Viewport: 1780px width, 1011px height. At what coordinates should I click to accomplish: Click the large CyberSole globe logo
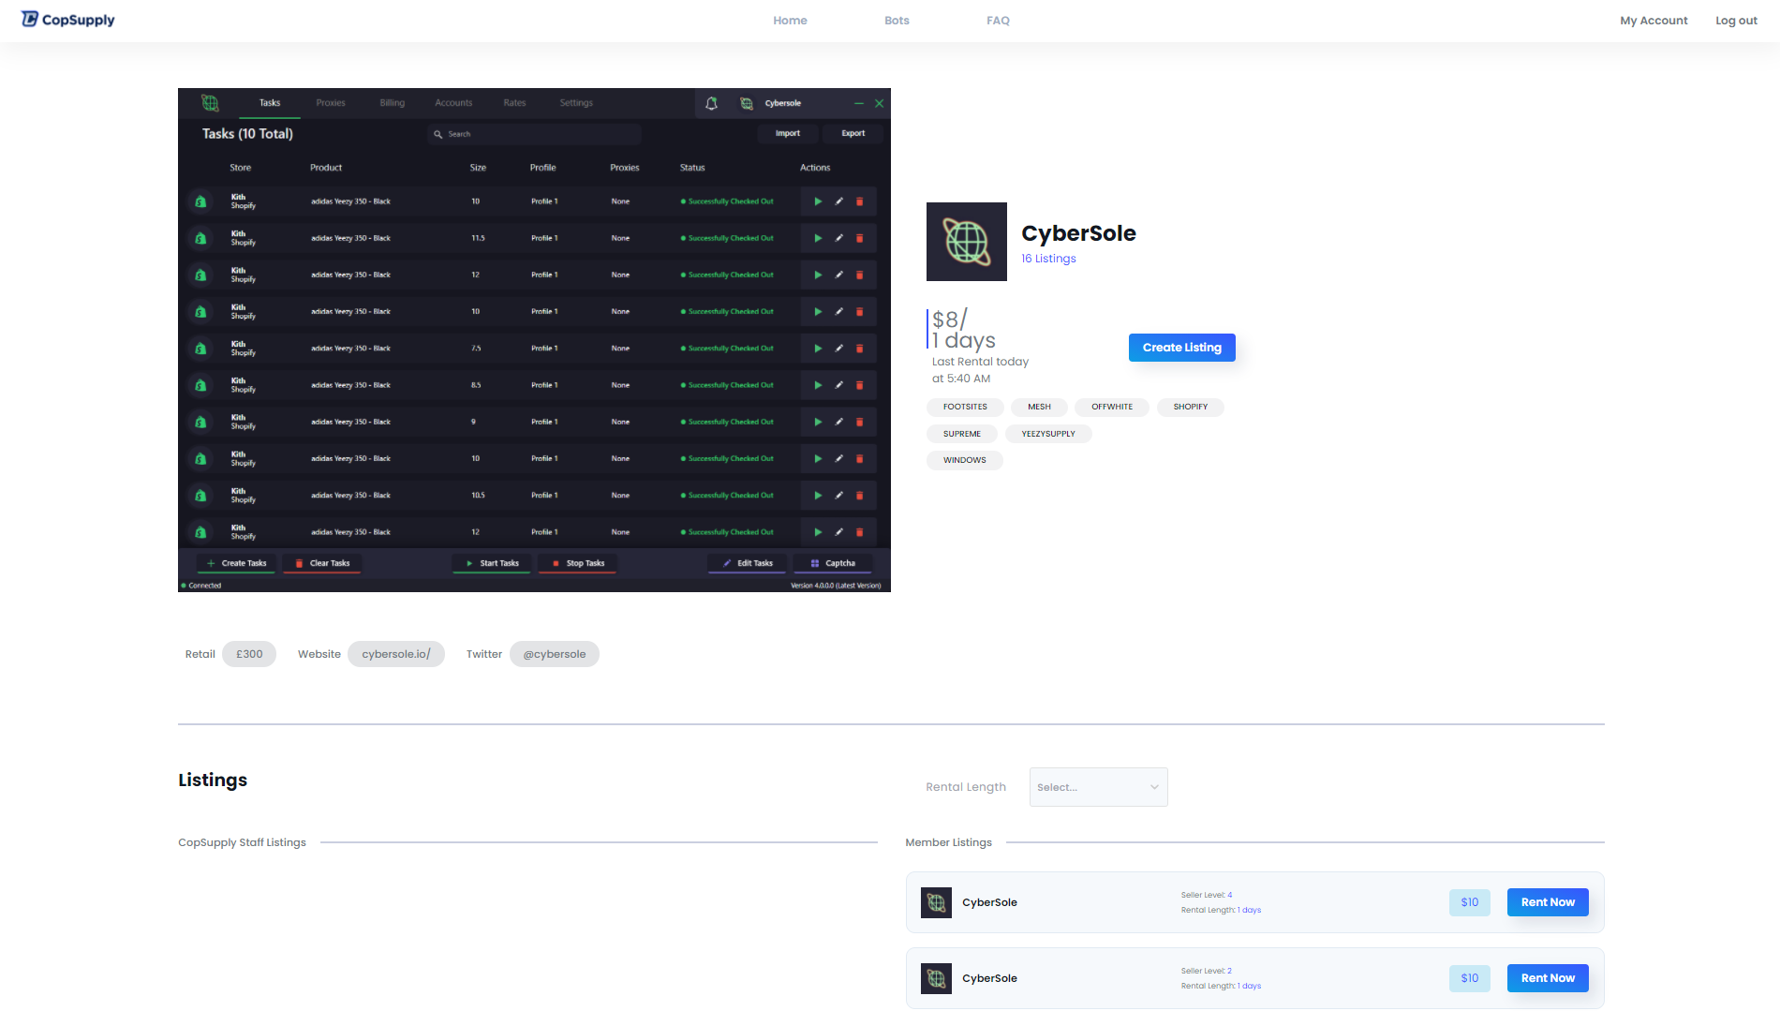tap(966, 242)
